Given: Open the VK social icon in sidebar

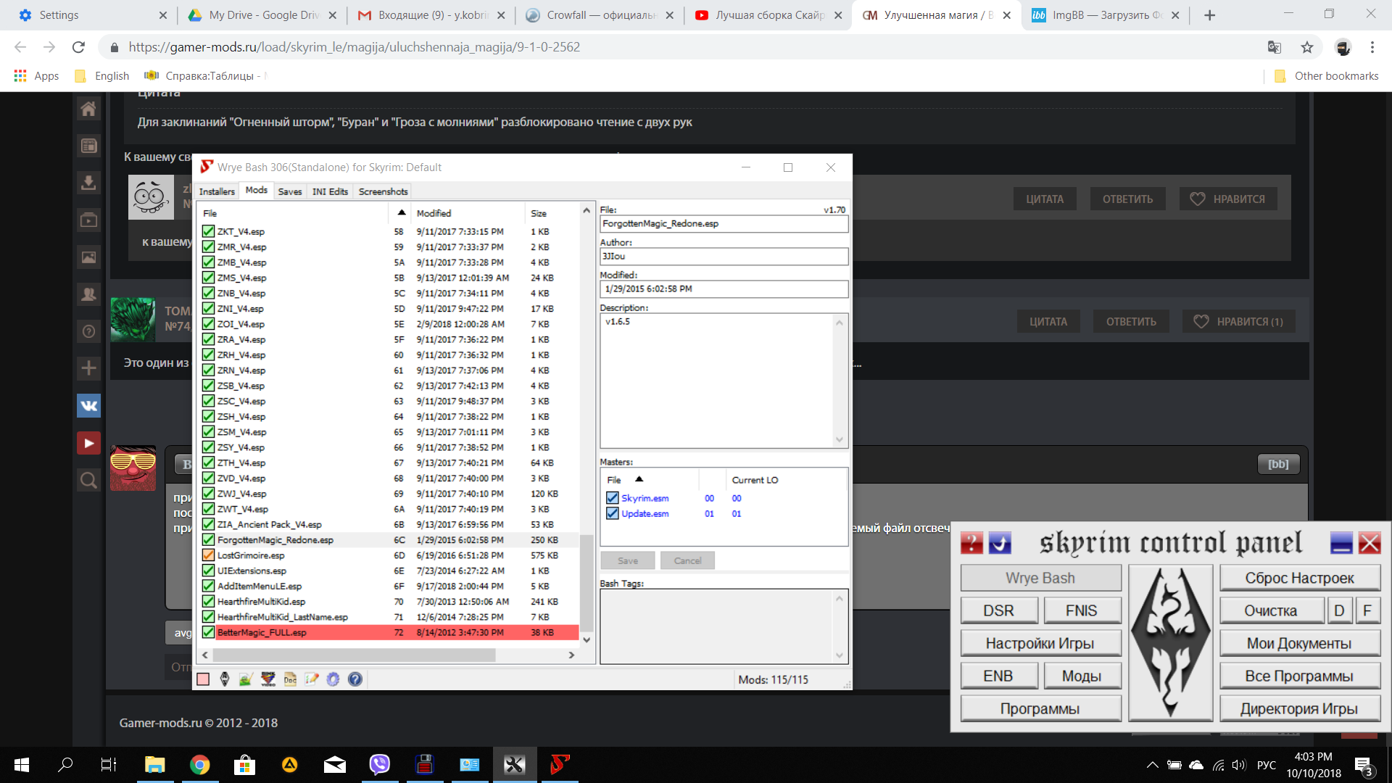Looking at the screenshot, I should coord(88,405).
